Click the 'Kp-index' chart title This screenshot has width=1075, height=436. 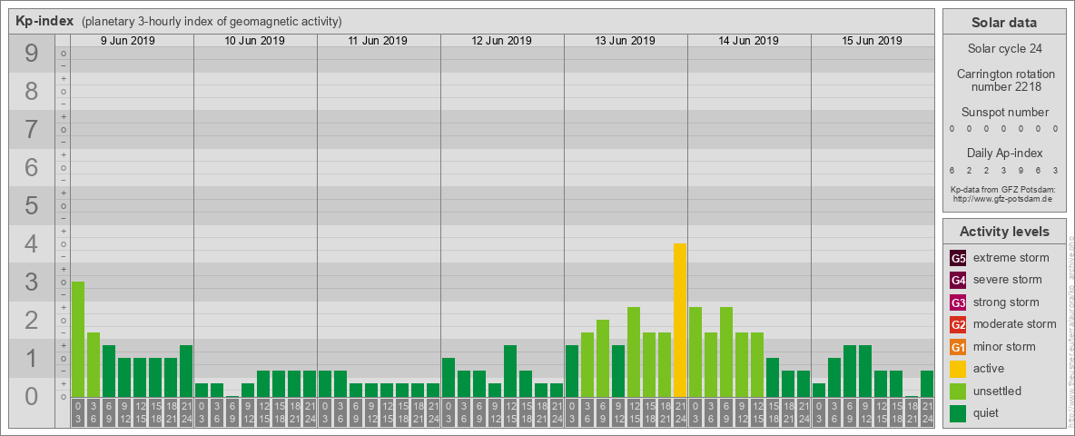pos(45,21)
